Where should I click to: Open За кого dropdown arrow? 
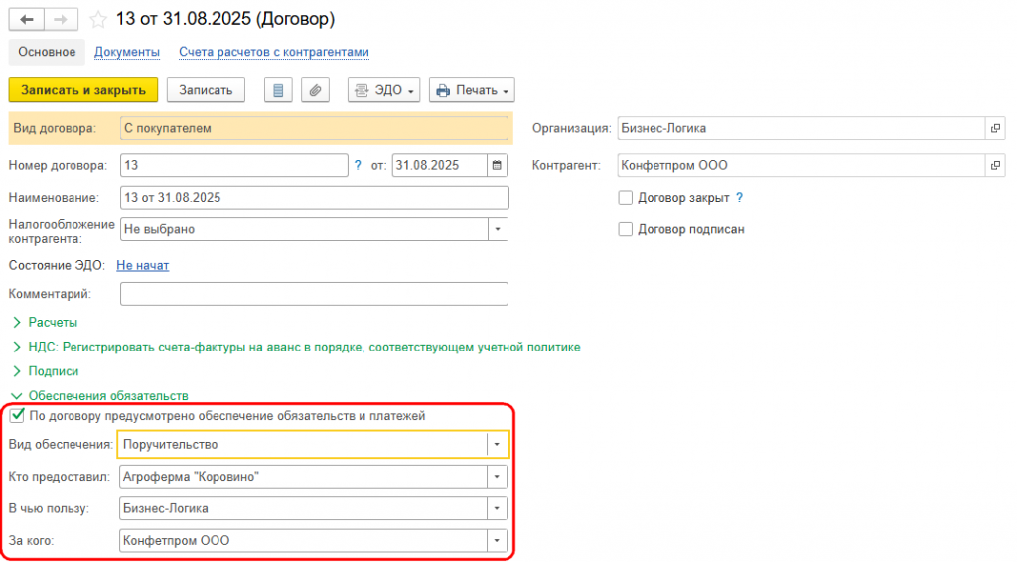[x=497, y=540]
